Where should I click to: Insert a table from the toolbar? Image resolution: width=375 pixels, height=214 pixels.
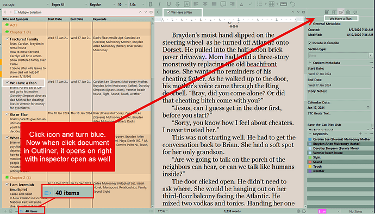[271, 4]
